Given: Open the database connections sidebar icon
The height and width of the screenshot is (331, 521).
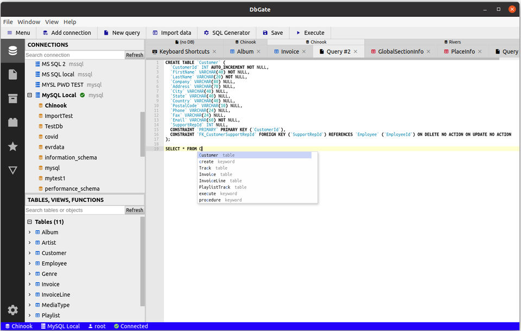Looking at the screenshot, I should click(x=12, y=52).
